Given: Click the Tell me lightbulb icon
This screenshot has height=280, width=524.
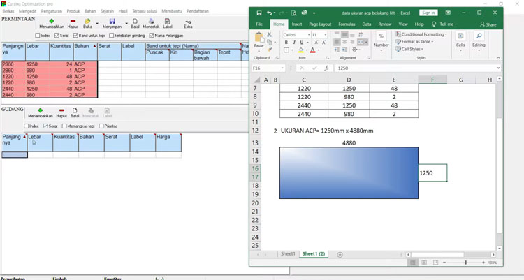Looking at the screenshot, I should tap(434, 24).
